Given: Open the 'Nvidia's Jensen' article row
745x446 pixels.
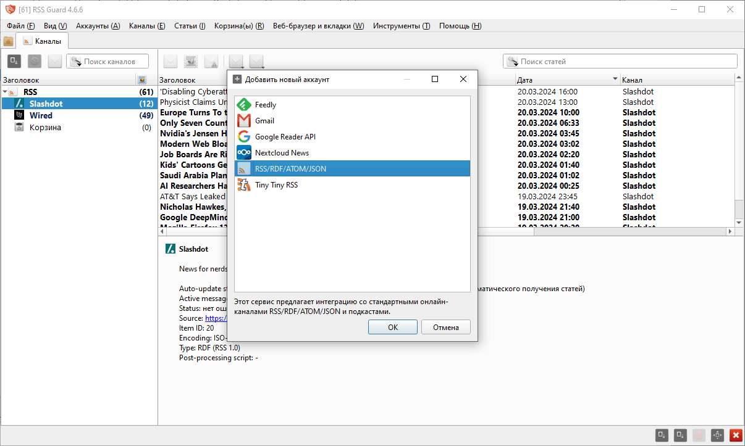Looking at the screenshot, I should pyautogui.click(x=193, y=133).
